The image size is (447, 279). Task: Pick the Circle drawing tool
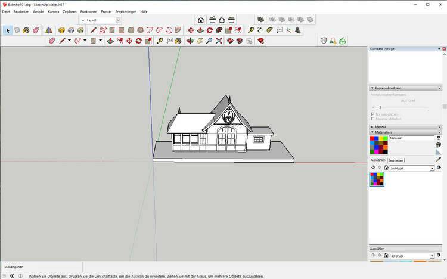tap(131, 30)
